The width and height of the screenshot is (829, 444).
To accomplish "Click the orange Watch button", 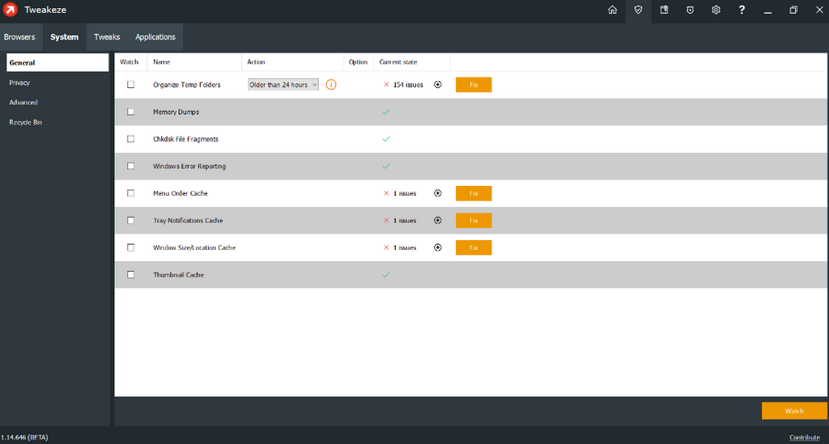I will (x=794, y=411).
